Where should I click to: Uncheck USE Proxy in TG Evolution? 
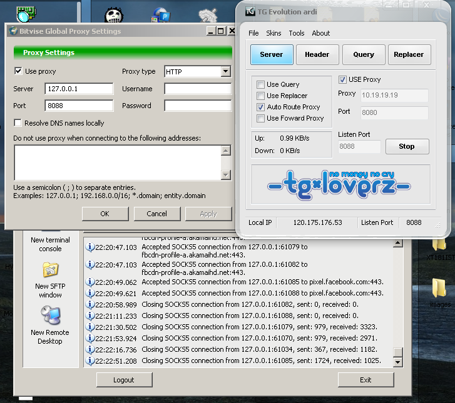click(x=342, y=79)
